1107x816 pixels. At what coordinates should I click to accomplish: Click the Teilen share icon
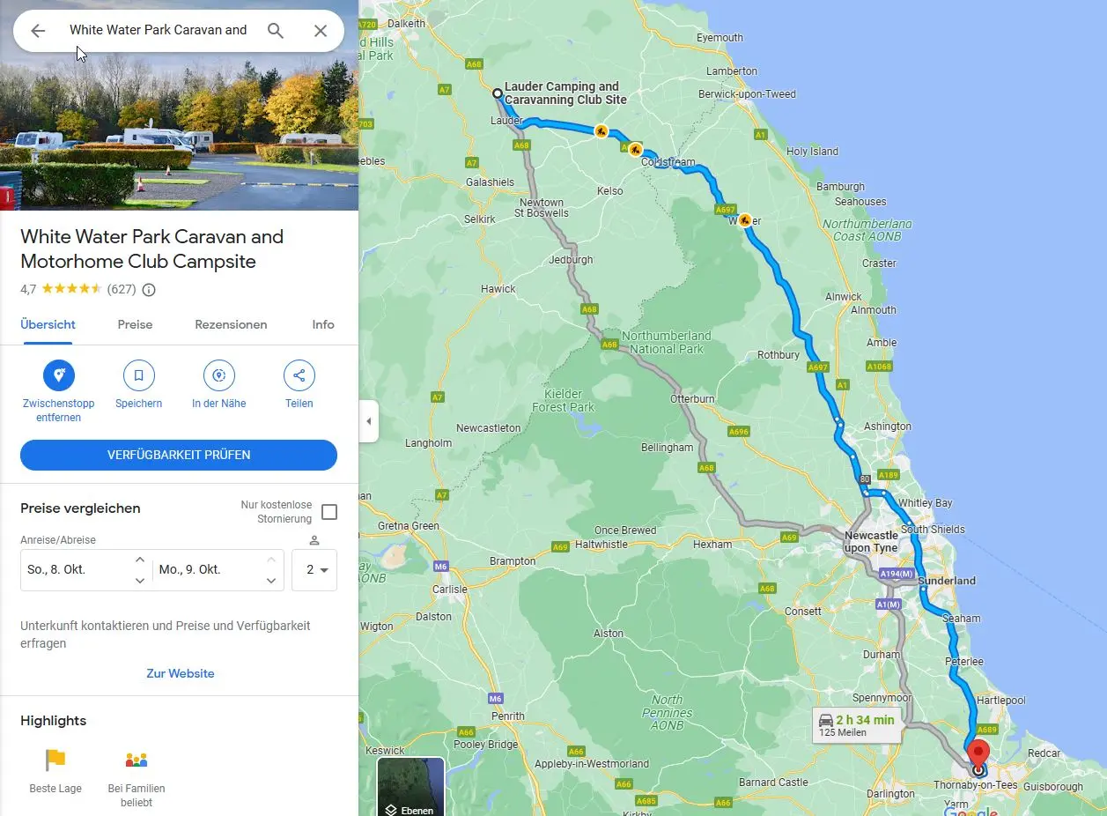(x=299, y=375)
